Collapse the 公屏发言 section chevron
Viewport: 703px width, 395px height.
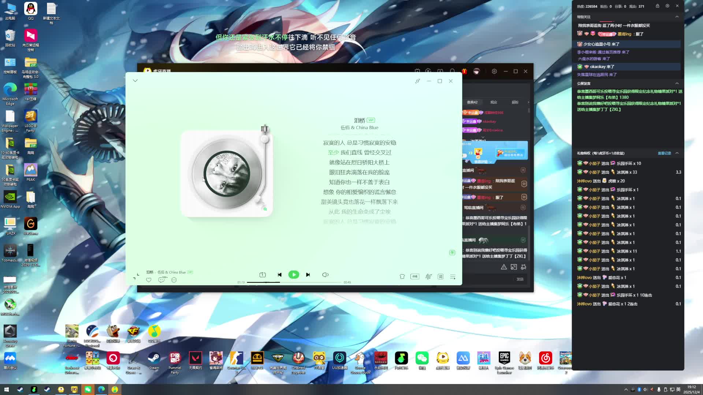tap(677, 83)
